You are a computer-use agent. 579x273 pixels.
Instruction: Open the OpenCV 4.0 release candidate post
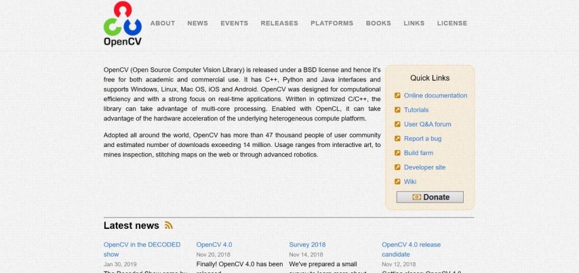[x=411, y=249]
